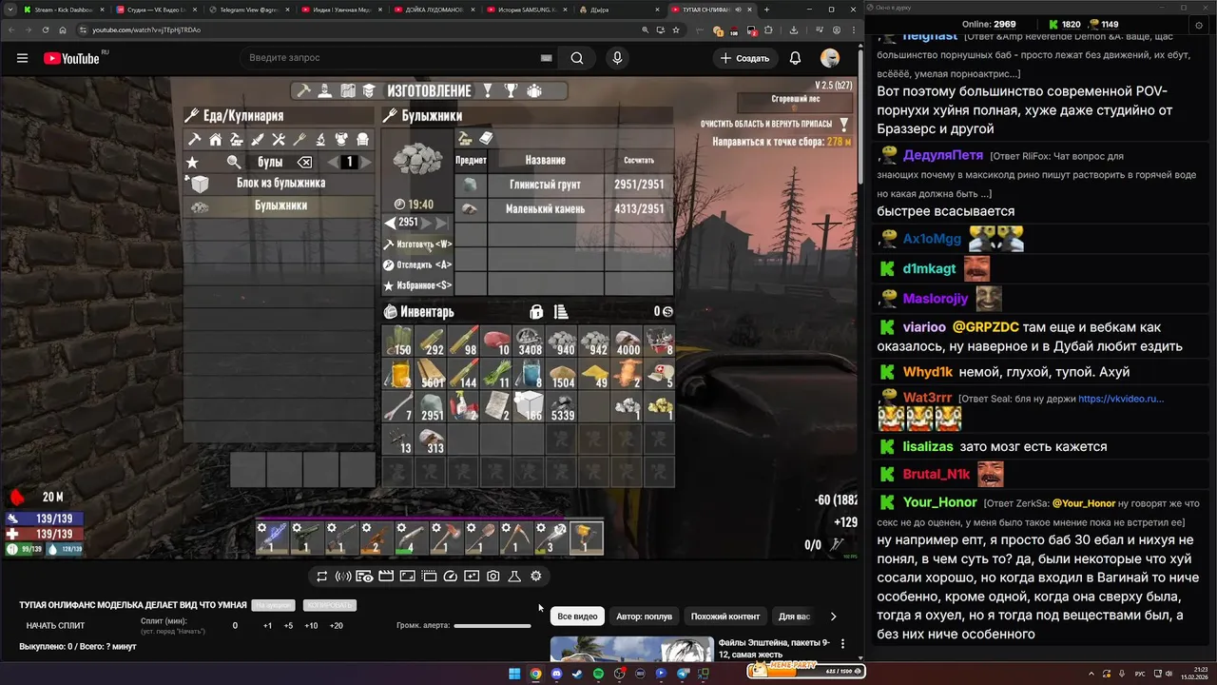Image resolution: width=1217 pixels, height=685 pixels.
Task: Open YouTube notifications bell
Action: (795, 58)
